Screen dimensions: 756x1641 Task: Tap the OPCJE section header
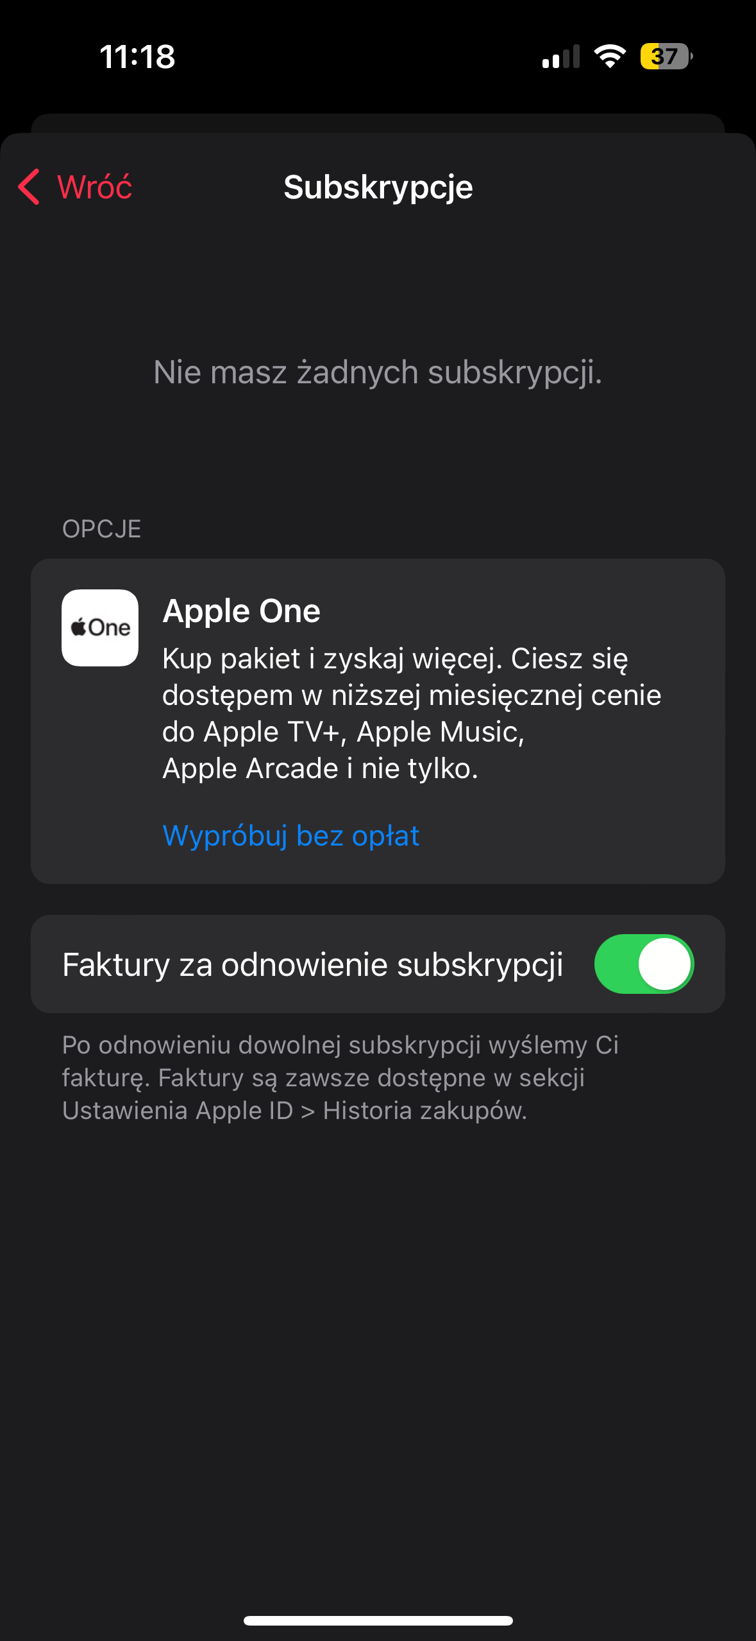tap(101, 529)
